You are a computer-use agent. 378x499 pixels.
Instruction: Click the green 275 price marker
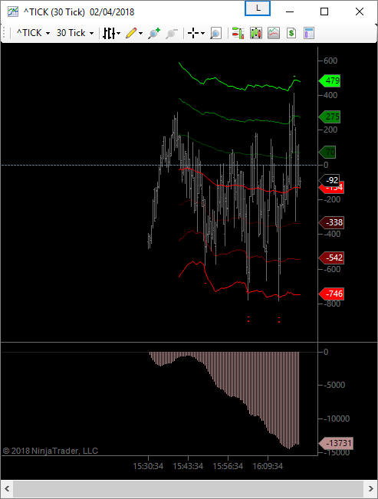pos(330,117)
